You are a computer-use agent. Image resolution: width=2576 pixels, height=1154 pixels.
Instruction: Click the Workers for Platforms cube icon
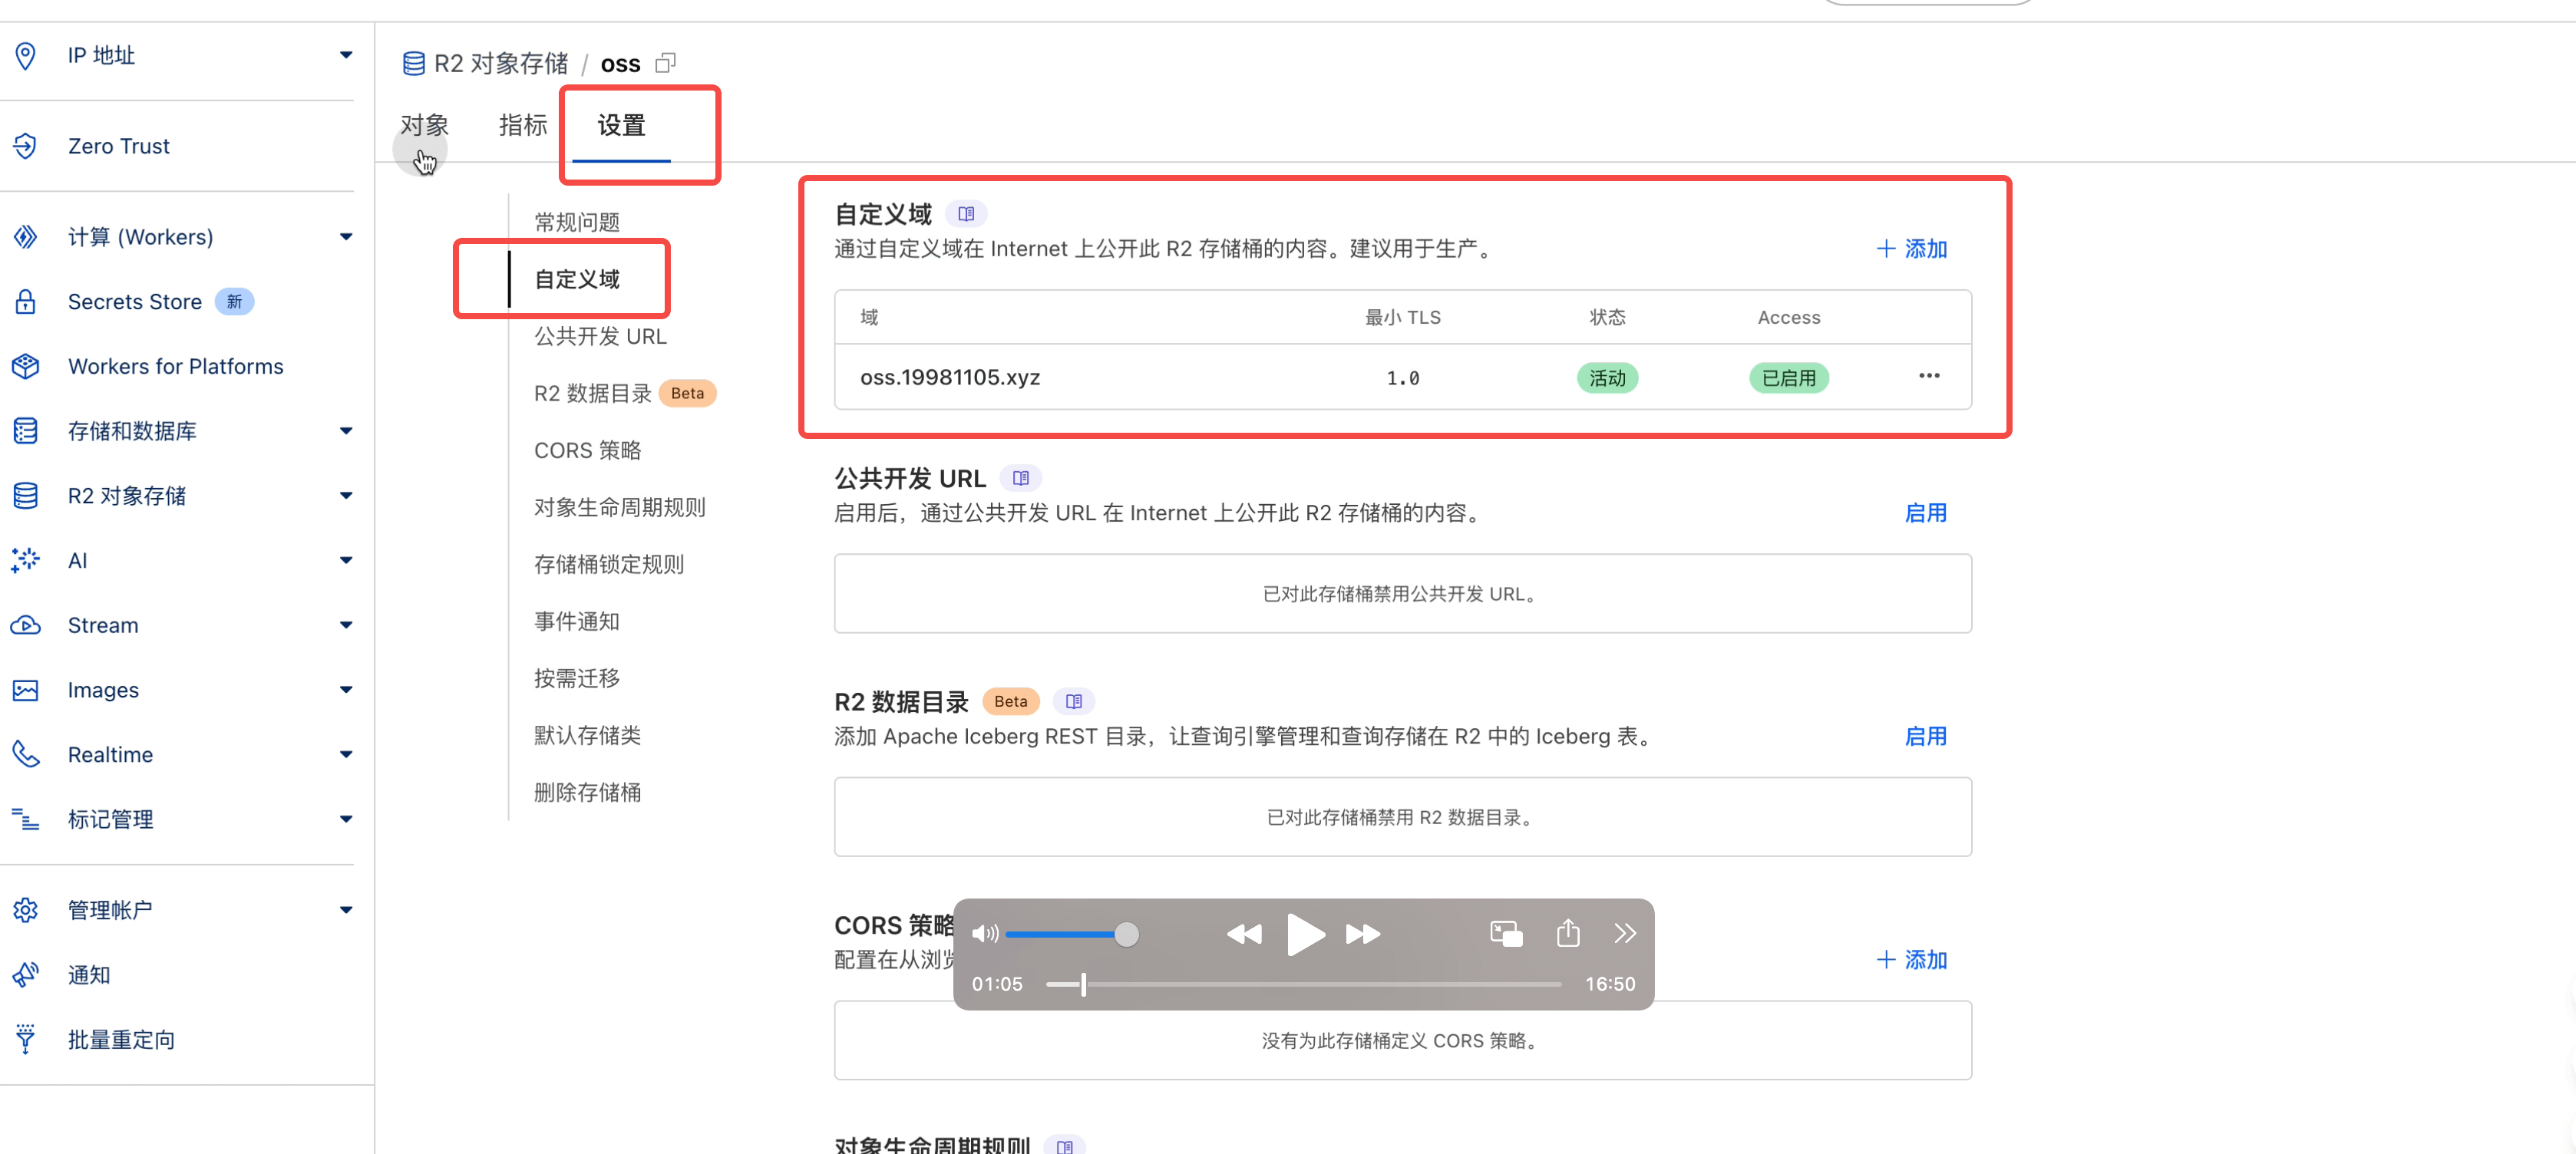click(x=26, y=366)
